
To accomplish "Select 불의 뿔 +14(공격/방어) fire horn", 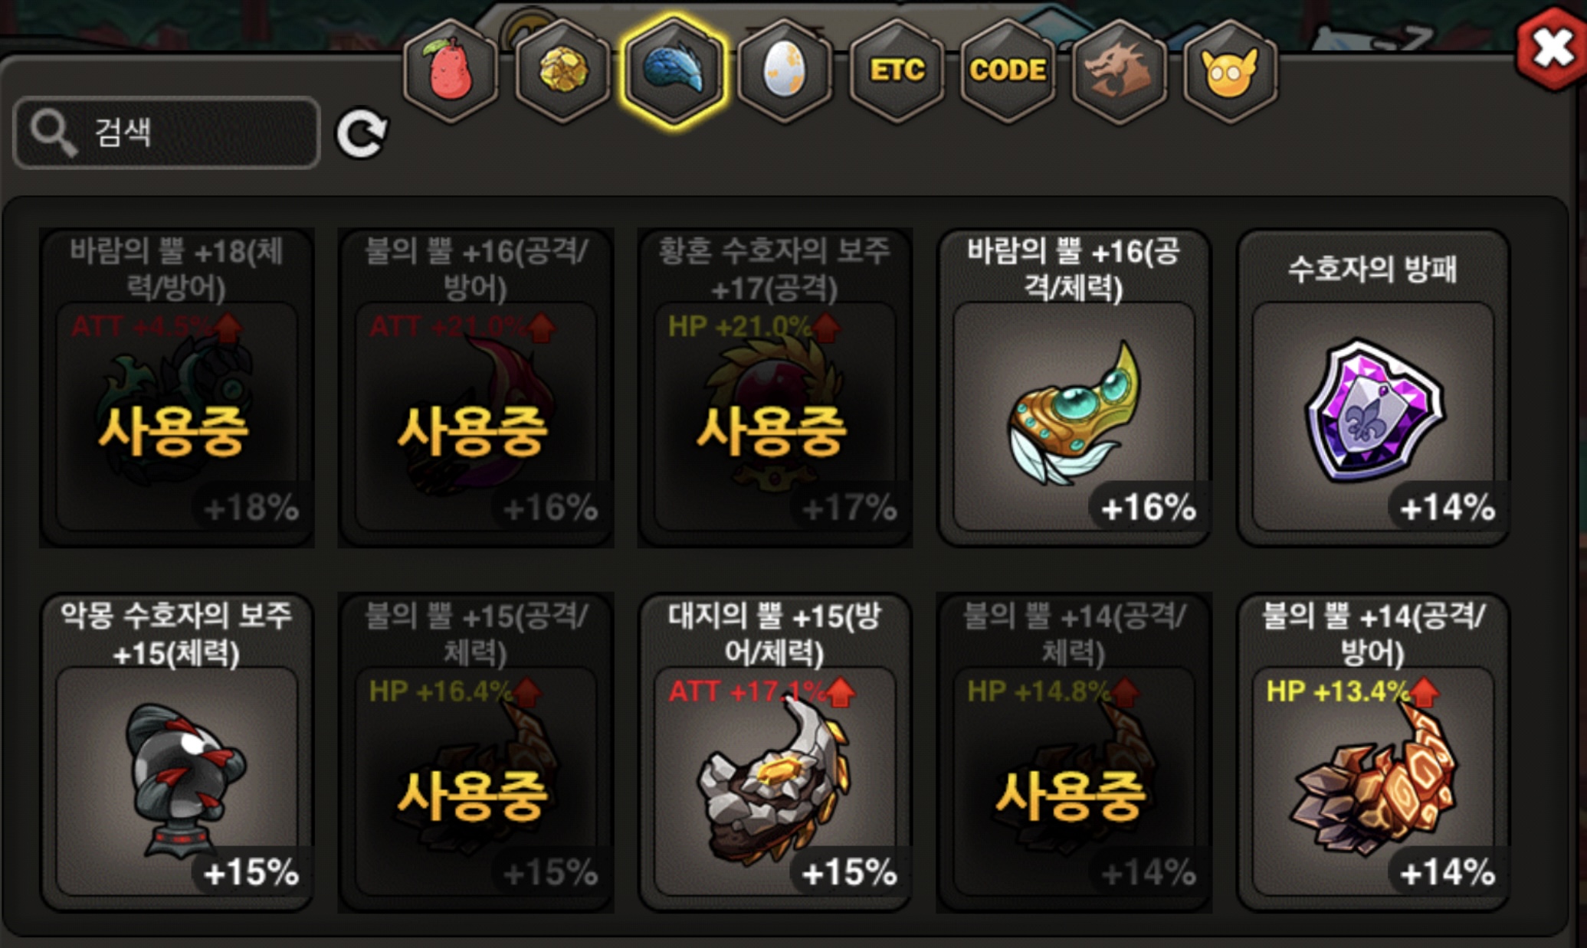I will [x=1372, y=753].
